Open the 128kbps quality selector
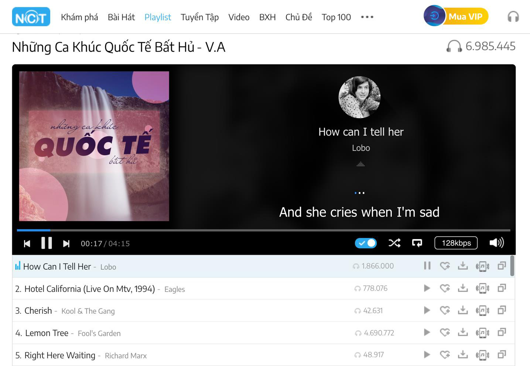This screenshot has height=366, width=530. point(456,243)
